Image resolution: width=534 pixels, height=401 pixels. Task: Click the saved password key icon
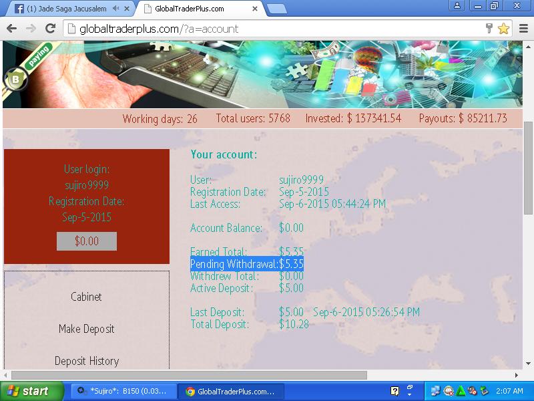pyautogui.click(x=489, y=29)
